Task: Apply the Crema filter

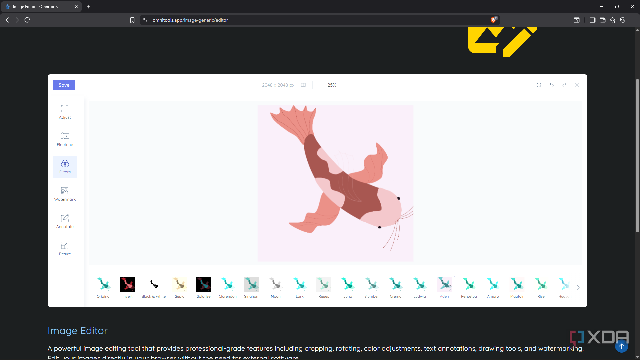Action: [396, 287]
